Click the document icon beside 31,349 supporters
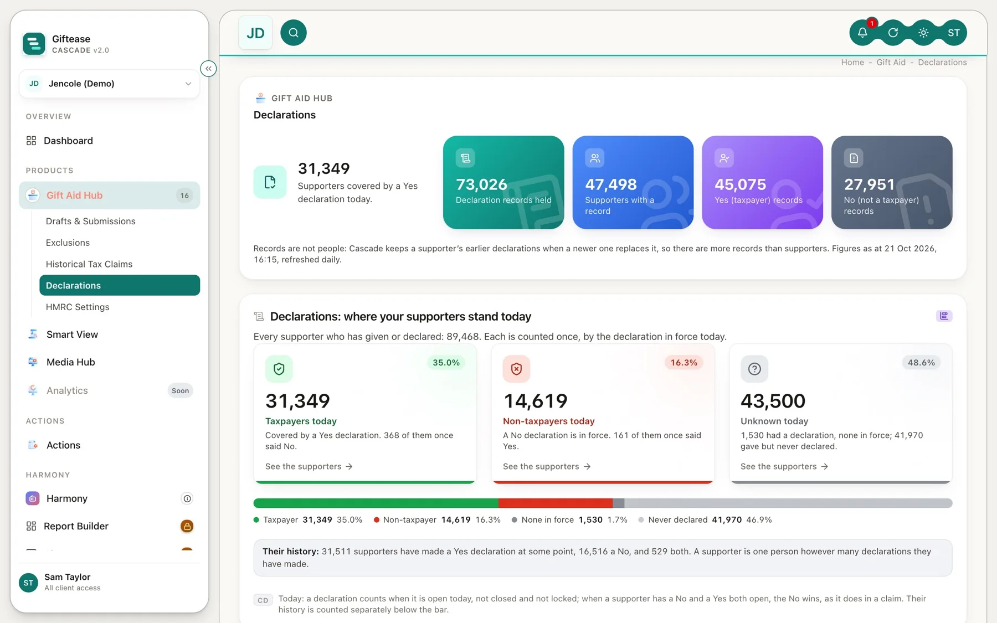This screenshot has width=997, height=623. pyautogui.click(x=270, y=182)
